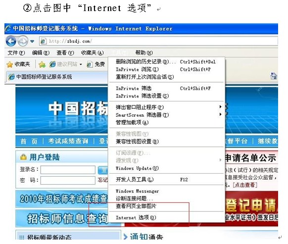
Task: Expand the 建议网站 dropdown arrow
Action: click(x=81, y=64)
